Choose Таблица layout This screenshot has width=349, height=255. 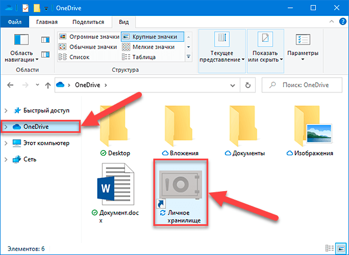click(138, 57)
